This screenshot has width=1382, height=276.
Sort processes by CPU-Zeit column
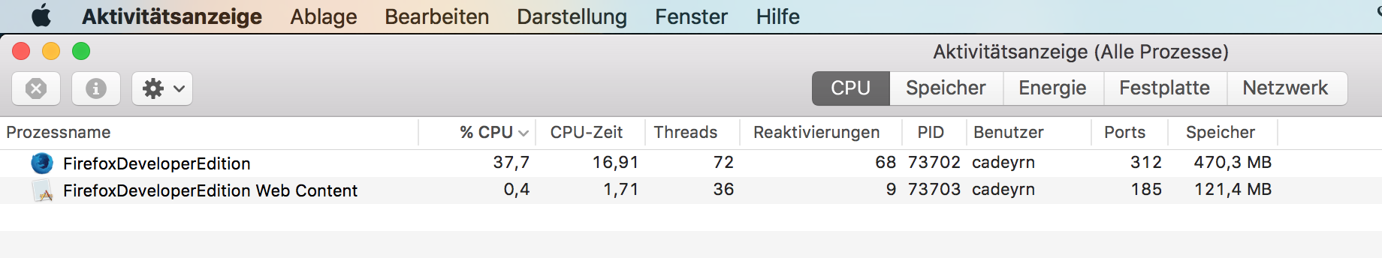click(x=587, y=133)
